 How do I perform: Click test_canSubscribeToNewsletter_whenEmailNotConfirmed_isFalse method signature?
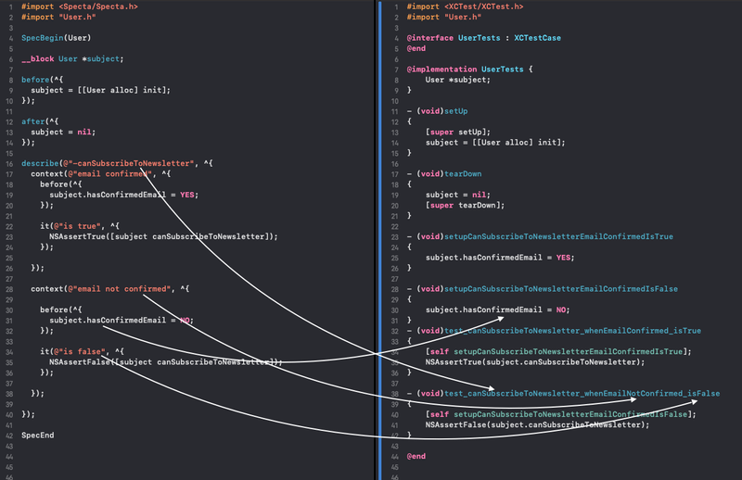pos(563,394)
